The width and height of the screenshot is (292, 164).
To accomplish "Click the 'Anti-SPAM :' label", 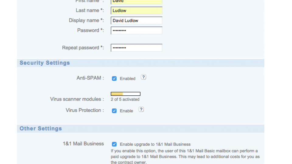I will point(90,78).
